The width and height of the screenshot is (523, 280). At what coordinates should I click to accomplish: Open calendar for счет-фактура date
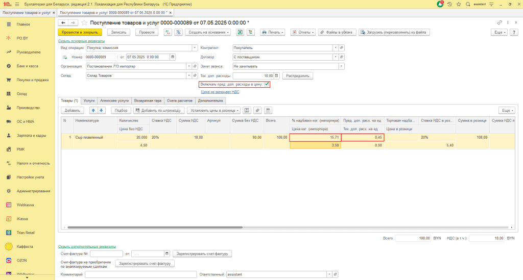[x=167, y=253]
